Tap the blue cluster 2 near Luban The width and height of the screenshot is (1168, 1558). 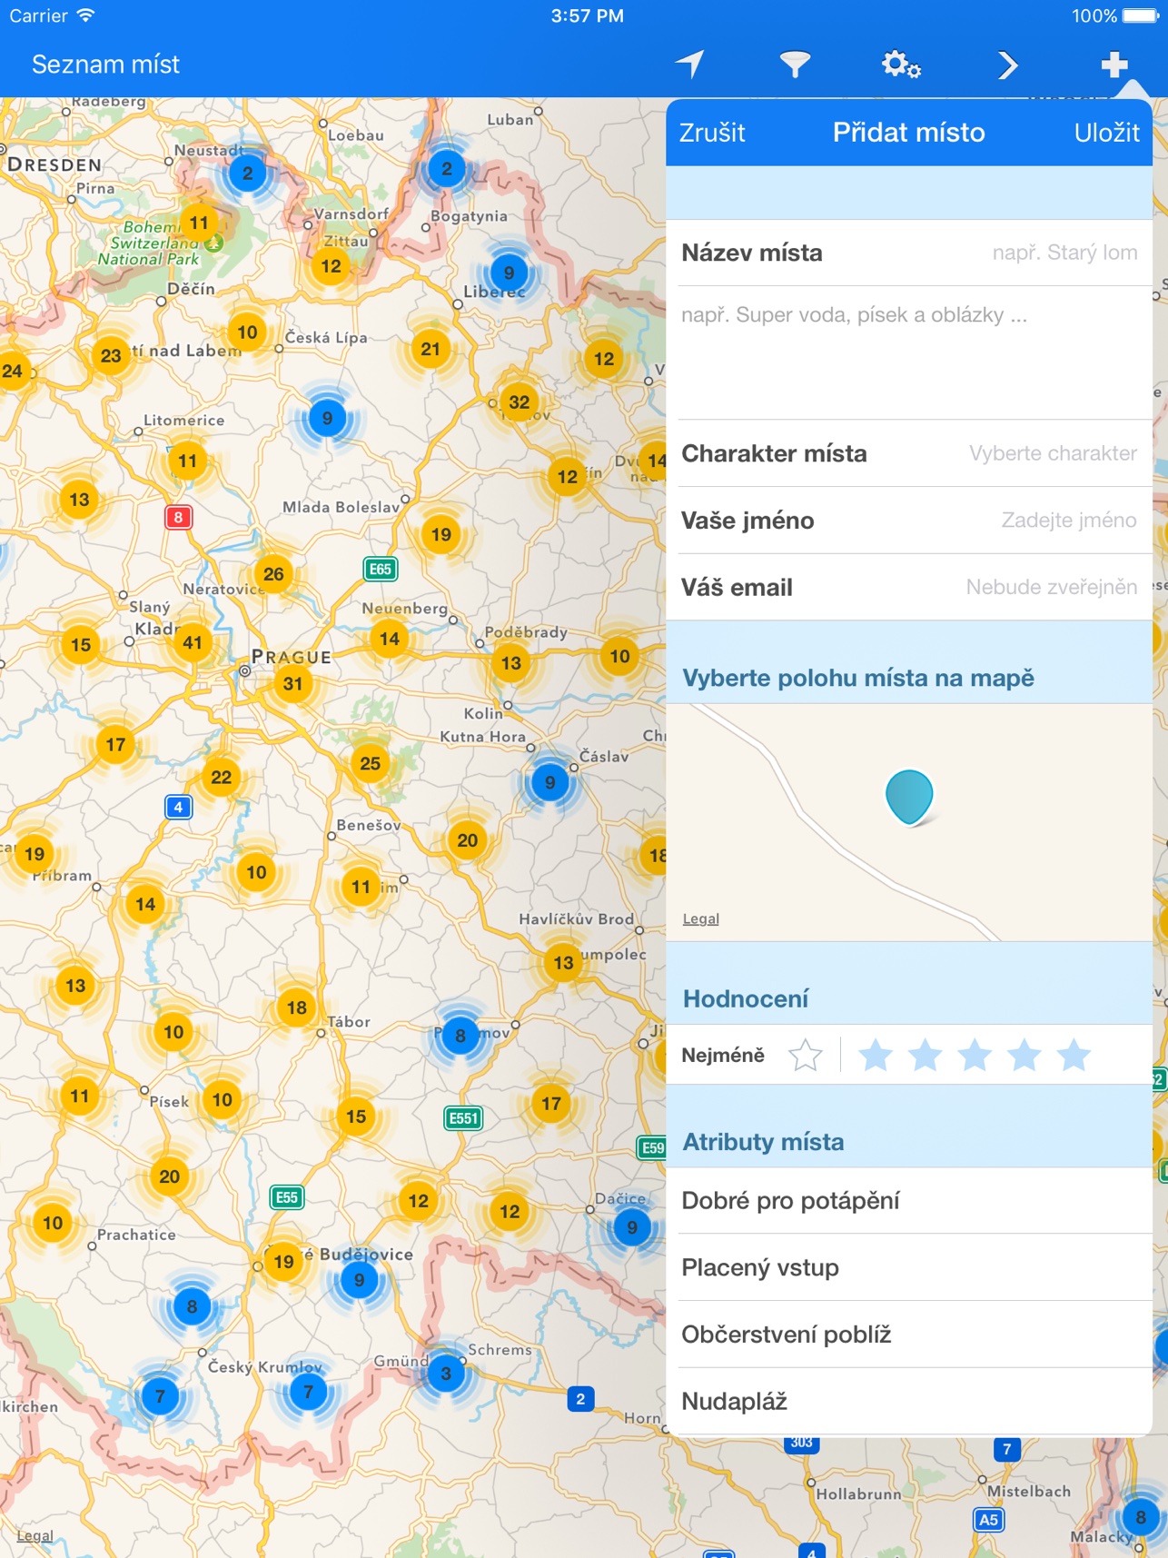coord(447,169)
